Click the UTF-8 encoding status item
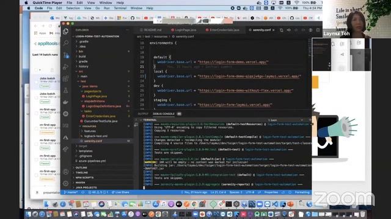 point(250,192)
